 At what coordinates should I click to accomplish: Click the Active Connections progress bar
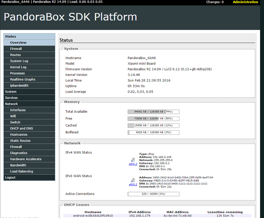pos(153,194)
